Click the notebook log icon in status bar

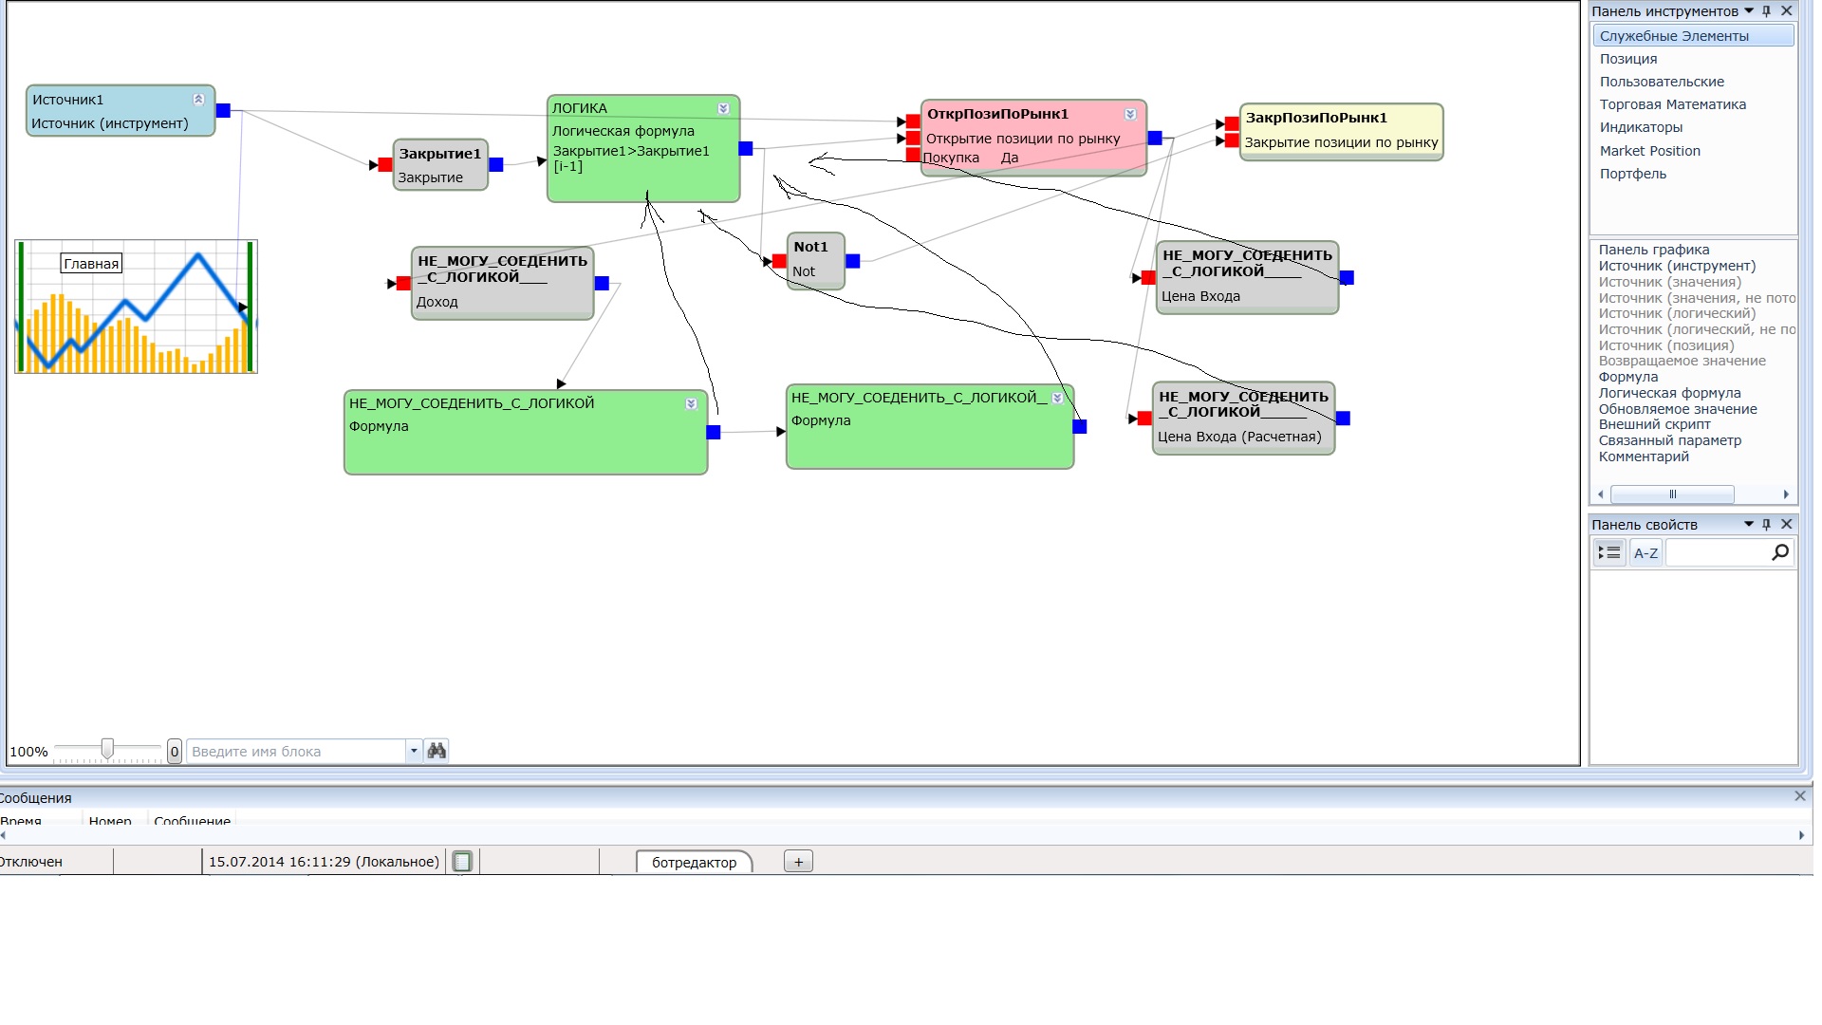[462, 862]
